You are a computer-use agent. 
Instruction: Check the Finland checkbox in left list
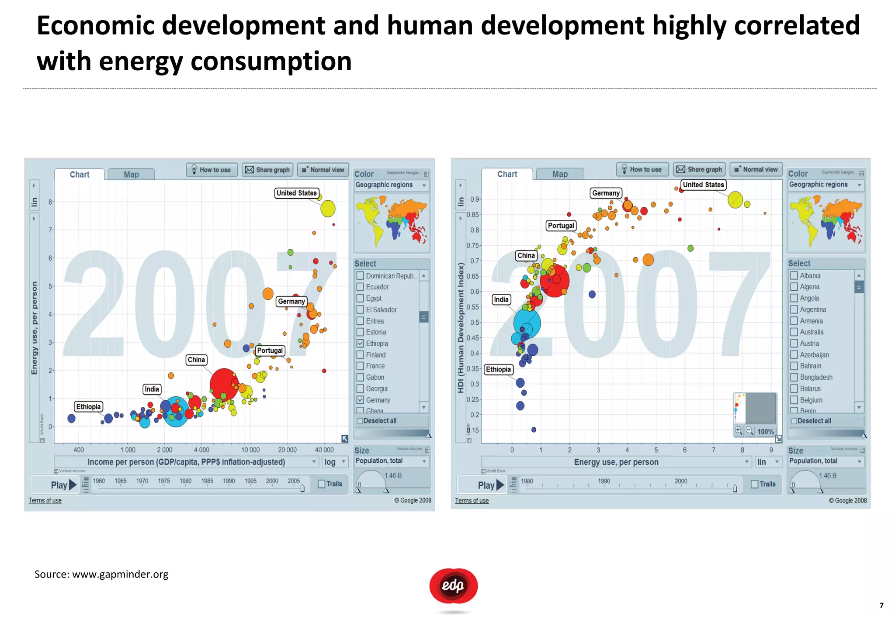(x=360, y=355)
